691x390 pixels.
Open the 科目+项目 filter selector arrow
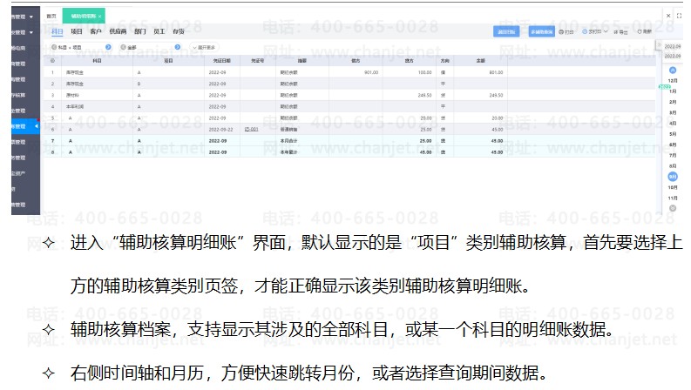(x=108, y=47)
